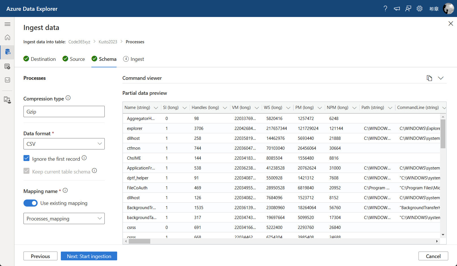
Task: Open the Data format CSV dropdown
Action: point(64,144)
